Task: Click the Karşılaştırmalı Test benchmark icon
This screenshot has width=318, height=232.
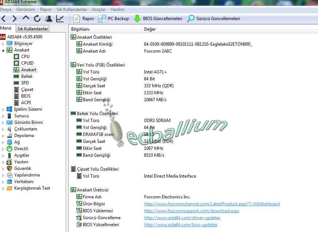Action: [x=9, y=189]
